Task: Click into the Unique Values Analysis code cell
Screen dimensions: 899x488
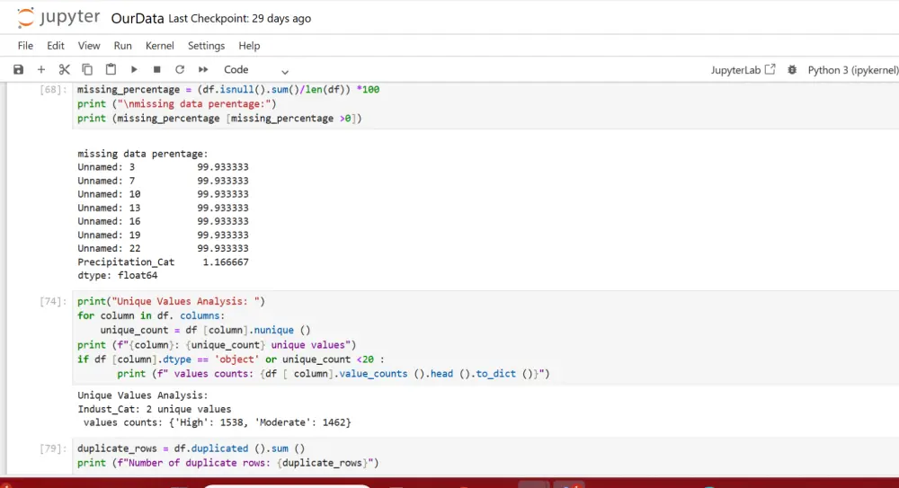Action: coord(485,337)
